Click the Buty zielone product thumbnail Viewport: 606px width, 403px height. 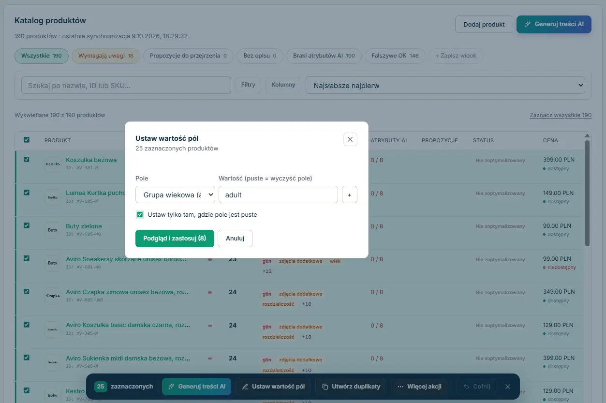52,230
